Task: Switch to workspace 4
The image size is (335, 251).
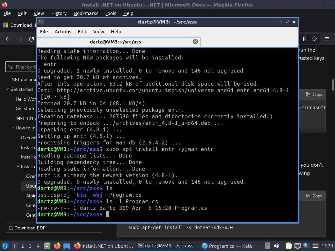Action: (x=38, y=246)
